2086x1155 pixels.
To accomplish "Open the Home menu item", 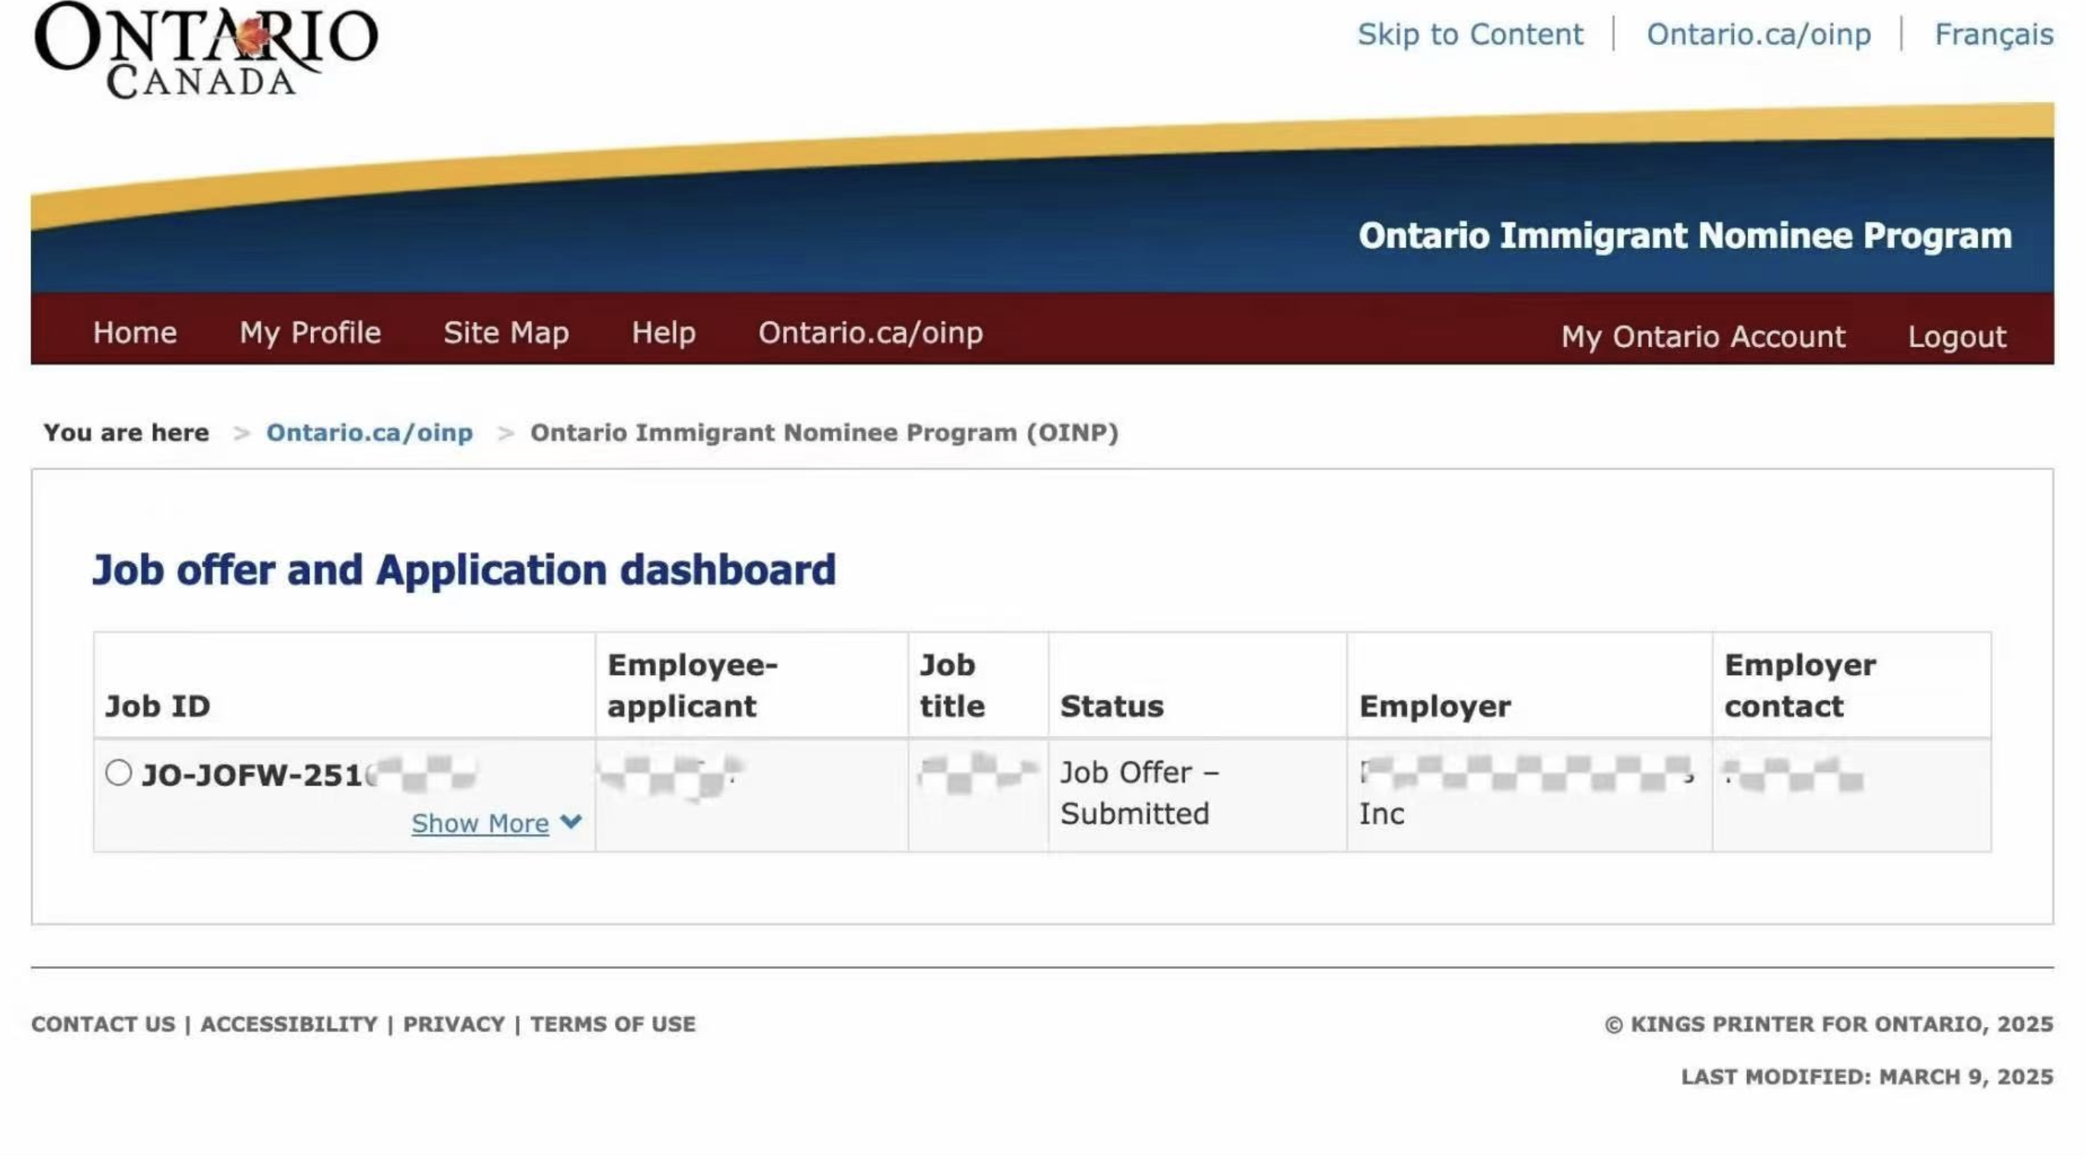I will 134,333.
